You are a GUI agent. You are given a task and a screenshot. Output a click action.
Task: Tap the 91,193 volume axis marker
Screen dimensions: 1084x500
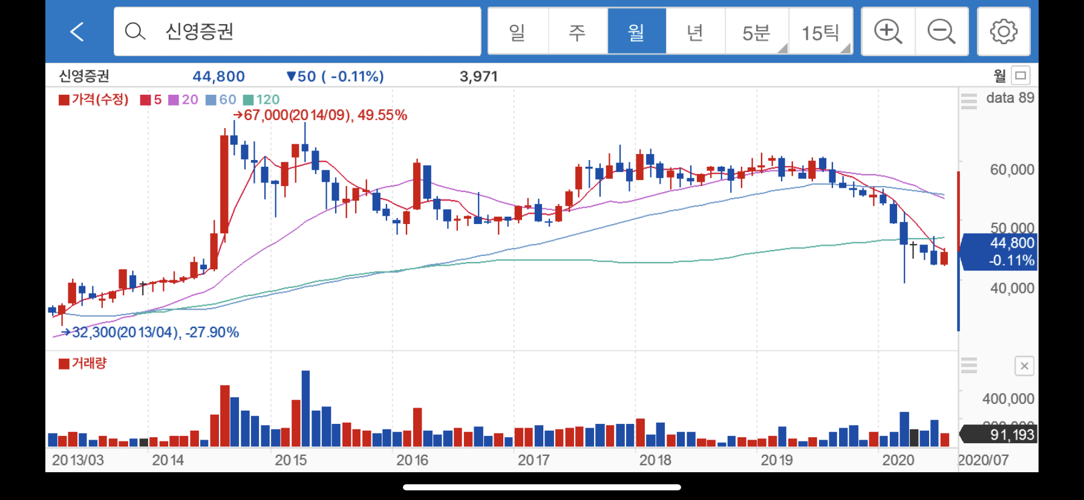(x=999, y=434)
